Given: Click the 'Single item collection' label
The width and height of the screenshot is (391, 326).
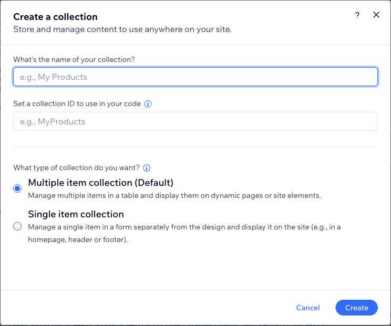Looking at the screenshot, I should pyautogui.click(x=76, y=214).
